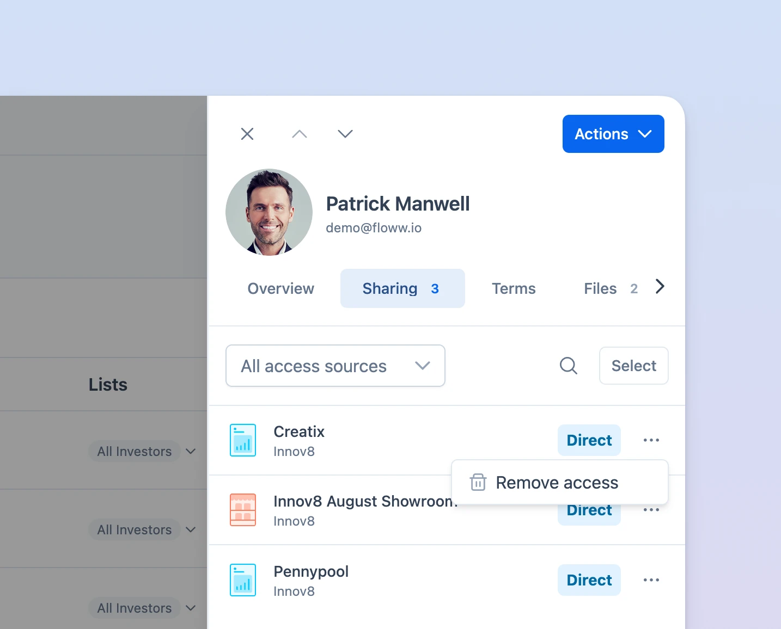Select the Sharing tab
The height and width of the screenshot is (629, 781).
[x=402, y=288]
